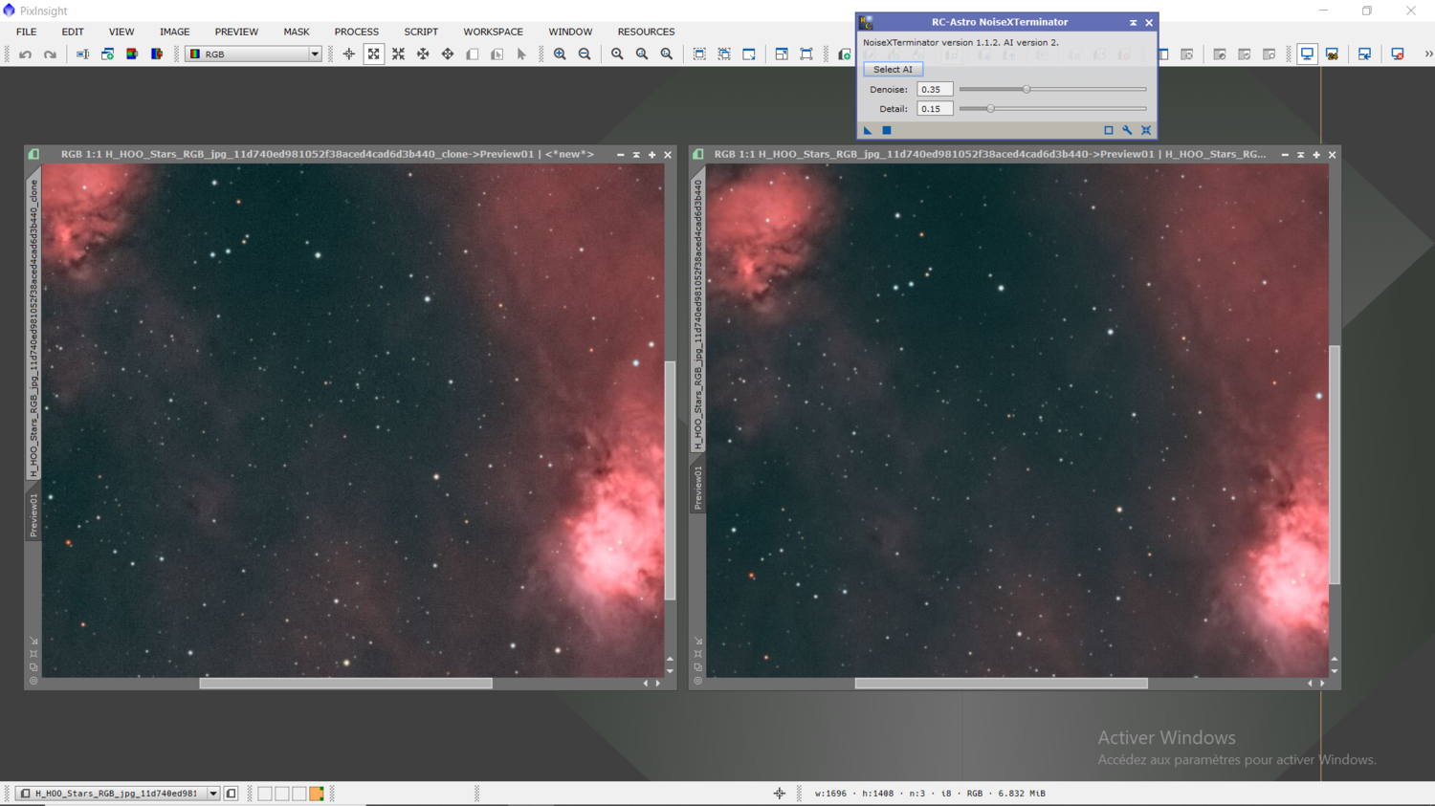The image size is (1435, 806).
Task: Reset NoiseXTerminator with the blue cross icon
Action: [x=1146, y=130]
